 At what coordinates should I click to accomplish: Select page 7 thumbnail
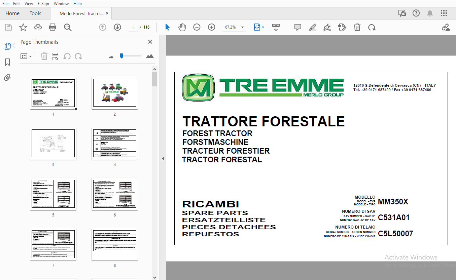click(x=53, y=244)
